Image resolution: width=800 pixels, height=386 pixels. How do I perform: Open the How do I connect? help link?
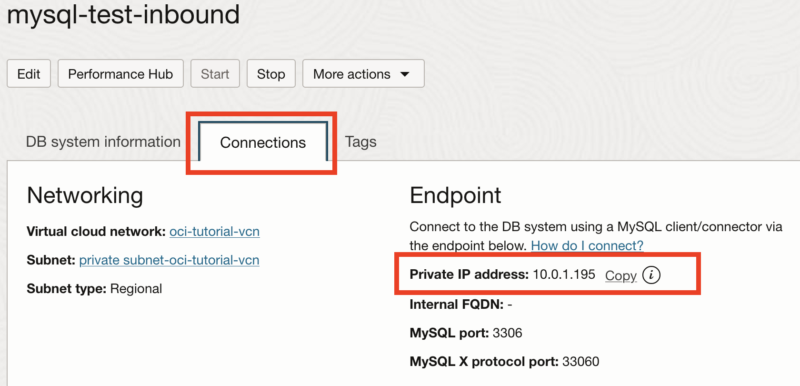(x=587, y=246)
